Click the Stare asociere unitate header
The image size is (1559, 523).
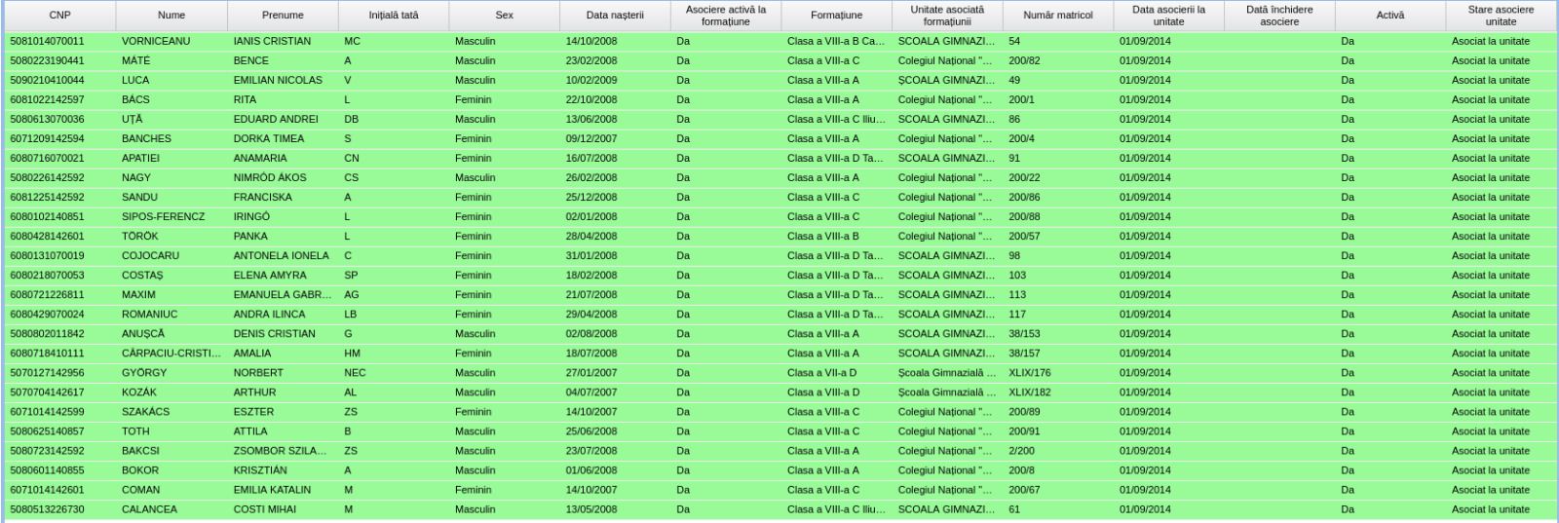pyautogui.click(x=1501, y=16)
